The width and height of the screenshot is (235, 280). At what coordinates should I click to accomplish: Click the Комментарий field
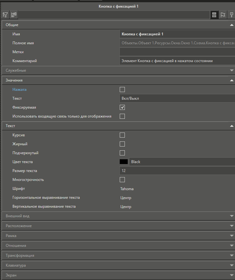(x=177, y=61)
